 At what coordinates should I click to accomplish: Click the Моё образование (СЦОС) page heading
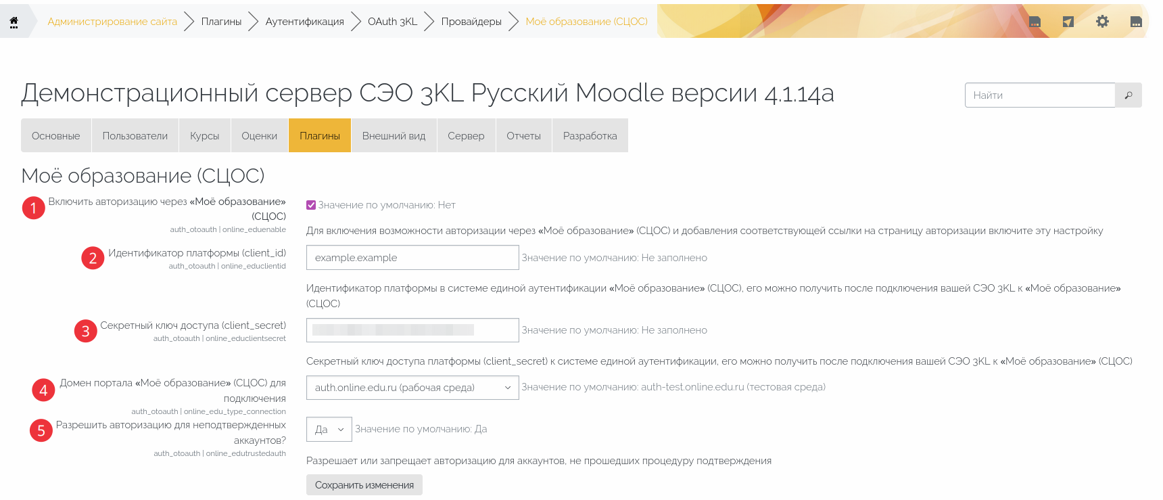coord(143,176)
